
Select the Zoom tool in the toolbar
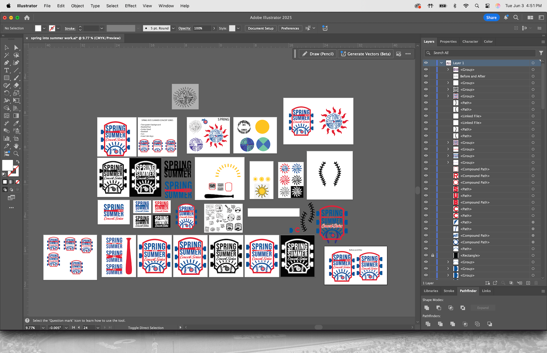[x=16, y=154]
